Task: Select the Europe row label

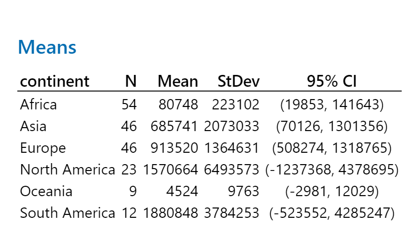Action: (43, 148)
